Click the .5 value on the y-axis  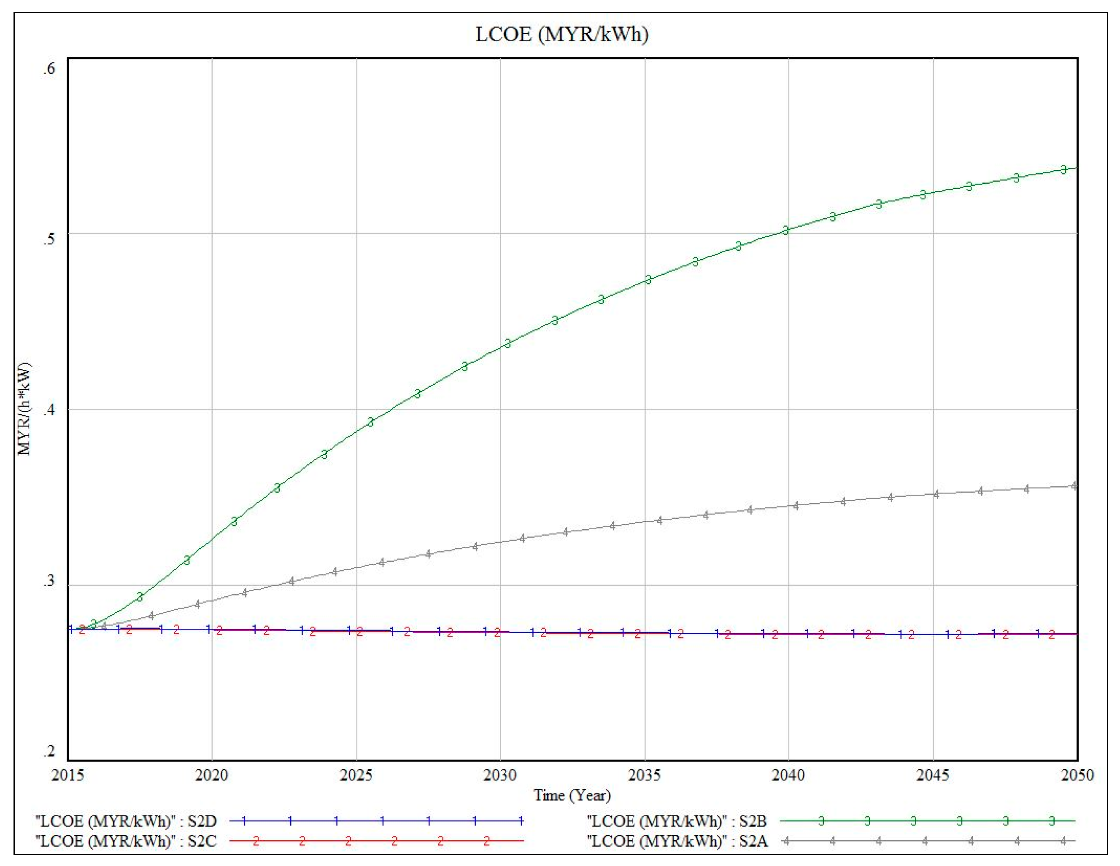49,239
